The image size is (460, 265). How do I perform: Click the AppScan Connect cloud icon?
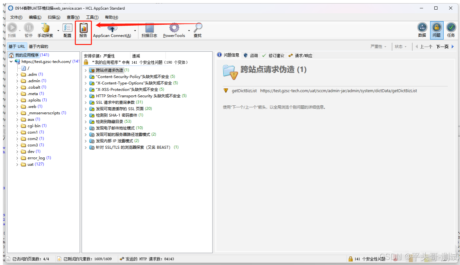pyautogui.click(x=112, y=28)
